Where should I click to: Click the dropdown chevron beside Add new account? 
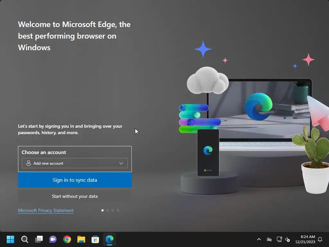tap(121, 163)
